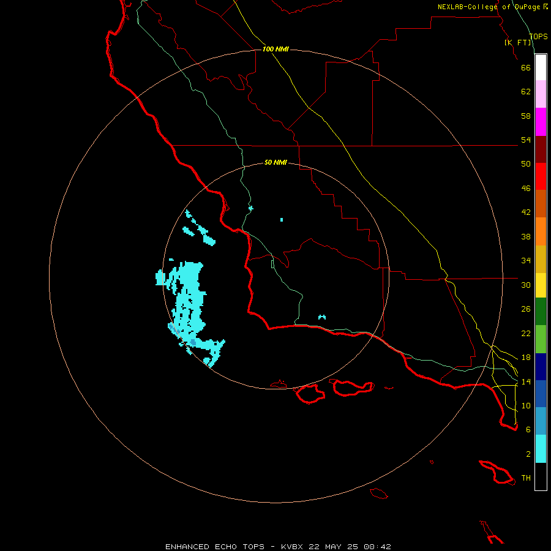Click the legend value '10'
Screen dimensions: 551x551
(x=526, y=405)
